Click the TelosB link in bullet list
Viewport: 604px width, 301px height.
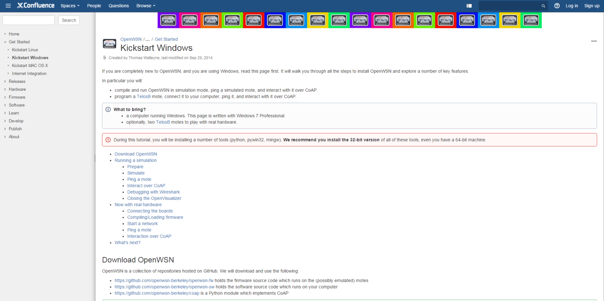[143, 97]
